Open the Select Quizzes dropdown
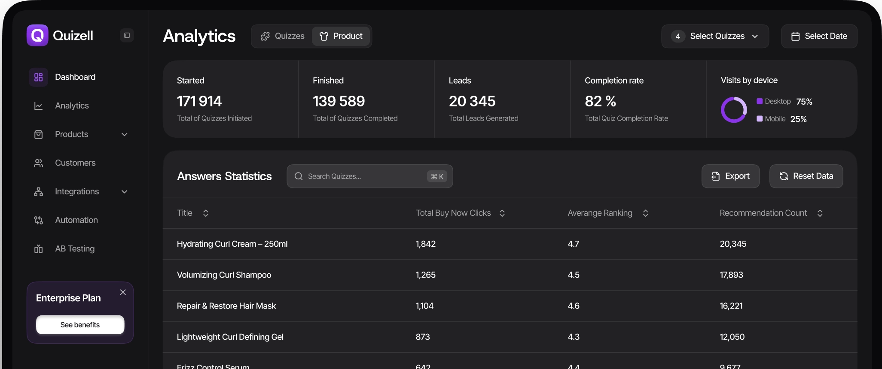 pyautogui.click(x=715, y=36)
